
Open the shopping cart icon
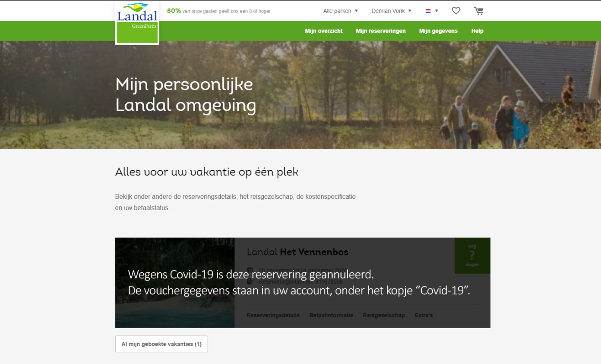(478, 11)
